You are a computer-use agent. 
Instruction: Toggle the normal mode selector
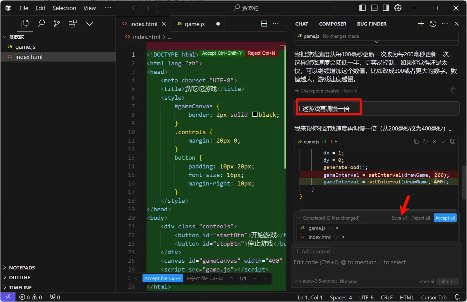pyautogui.click(x=427, y=281)
